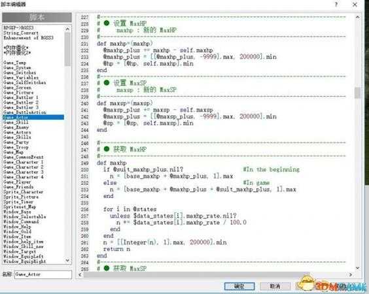Click the 取消 cancel button
The width and height of the screenshot is (369, 294).
coord(275,286)
